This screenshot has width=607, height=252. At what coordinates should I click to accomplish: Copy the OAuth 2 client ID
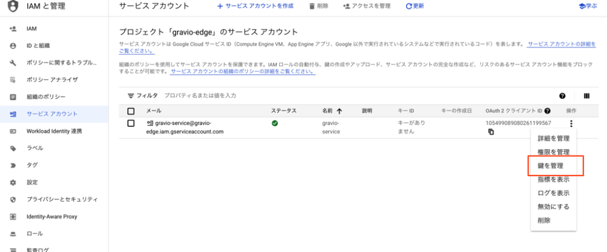pyautogui.click(x=491, y=132)
